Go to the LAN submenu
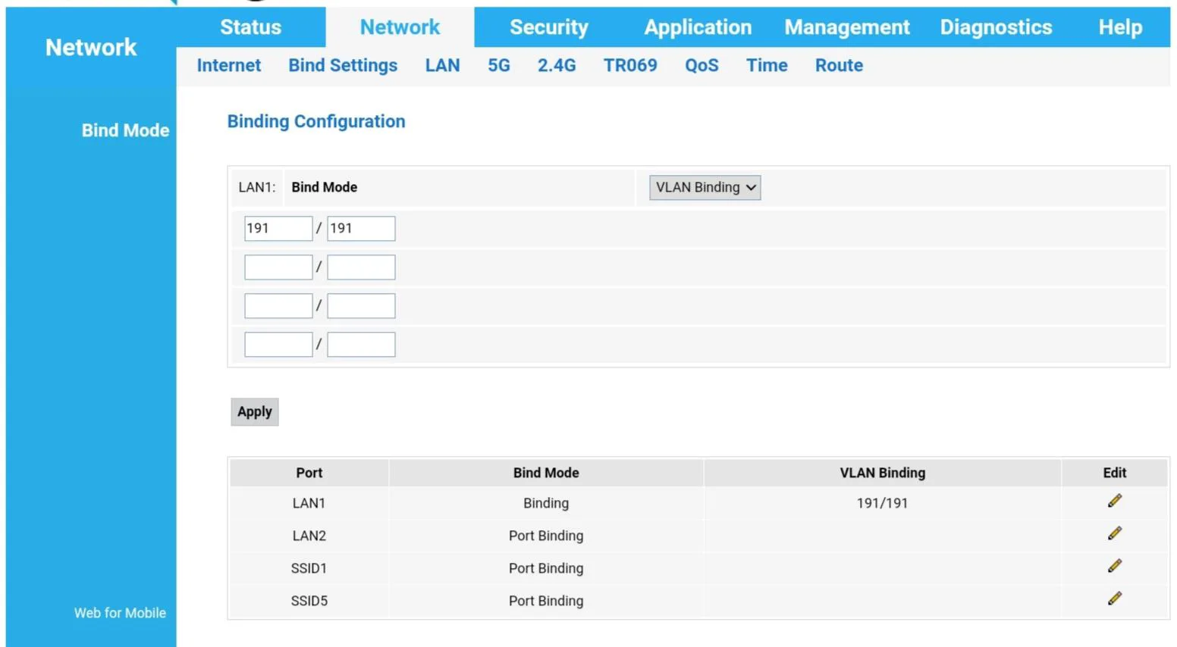This screenshot has width=1177, height=647. click(442, 66)
